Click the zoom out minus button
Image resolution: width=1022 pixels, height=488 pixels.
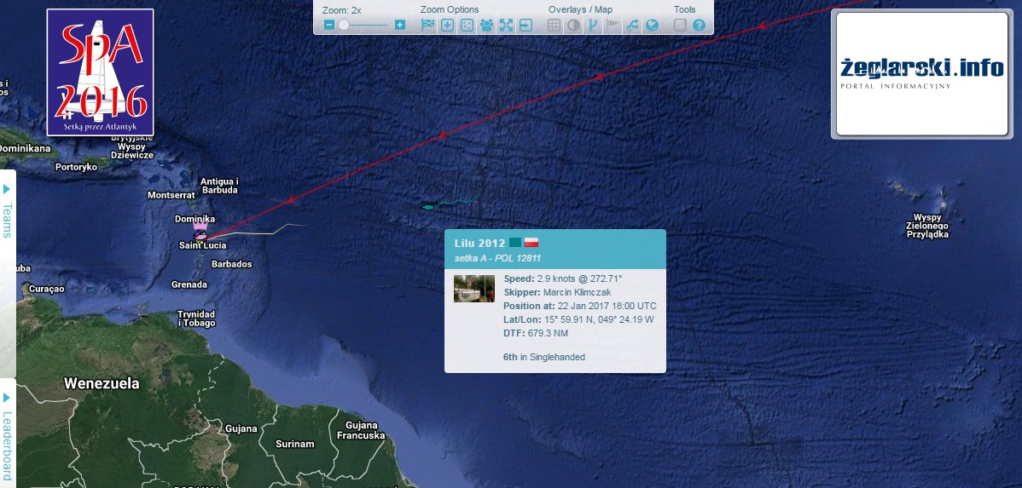point(329,26)
